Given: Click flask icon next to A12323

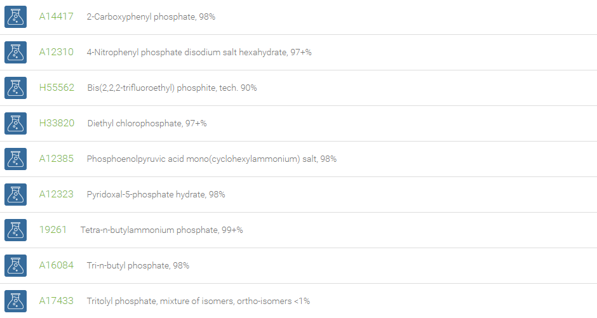Looking at the screenshot, I should click(x=16, y=194).
